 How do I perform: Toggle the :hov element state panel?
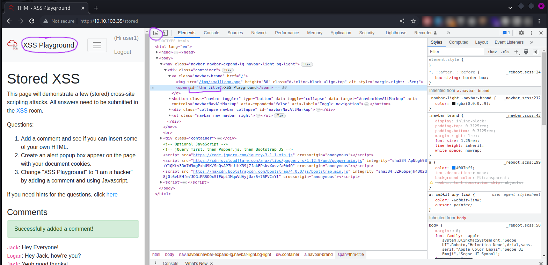[x=492, y=52]
